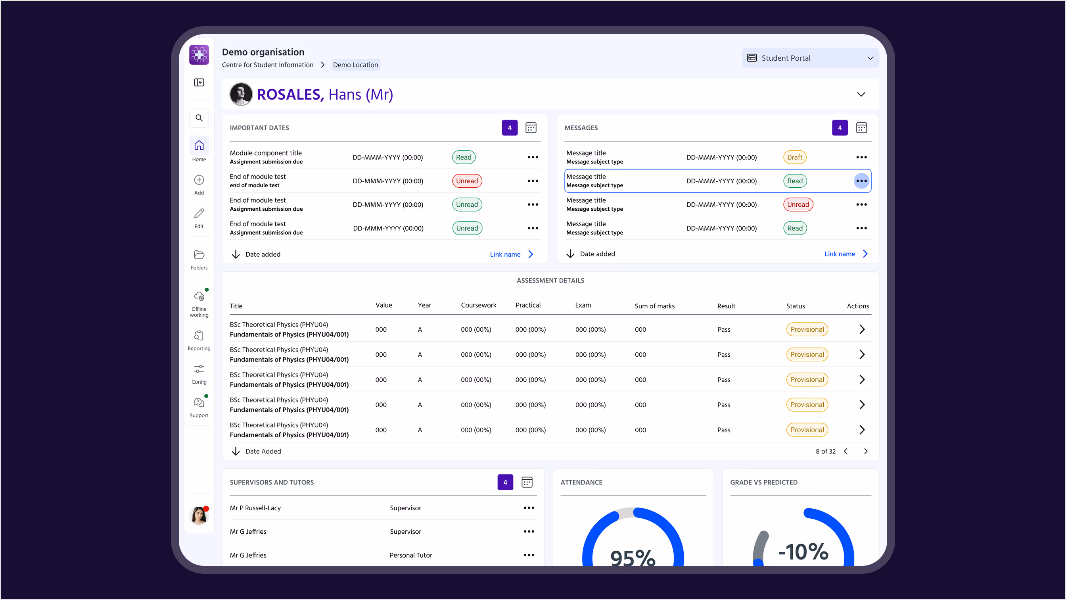Toggle Draft status on the first message
This screenshot has width=1066, height=600.
click(x=794, y=157)
